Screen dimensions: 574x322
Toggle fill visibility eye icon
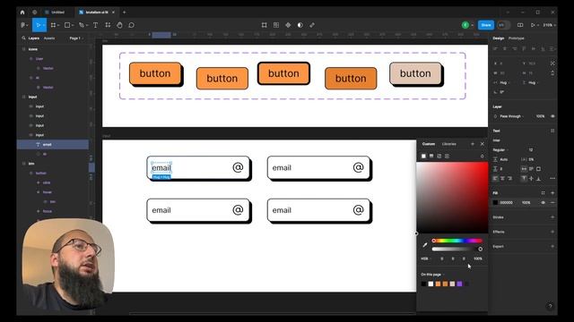pyautogui.click(x=543, y=203)
